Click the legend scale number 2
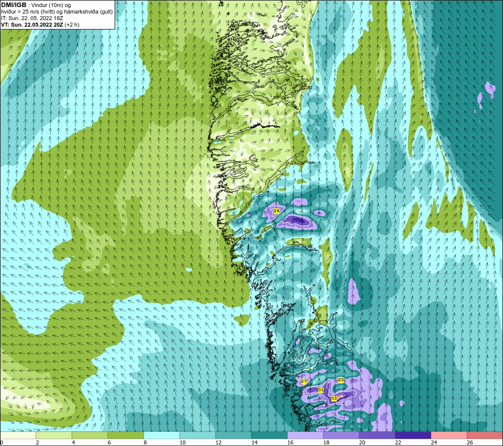The image size is (503, 446). (38, 443)
